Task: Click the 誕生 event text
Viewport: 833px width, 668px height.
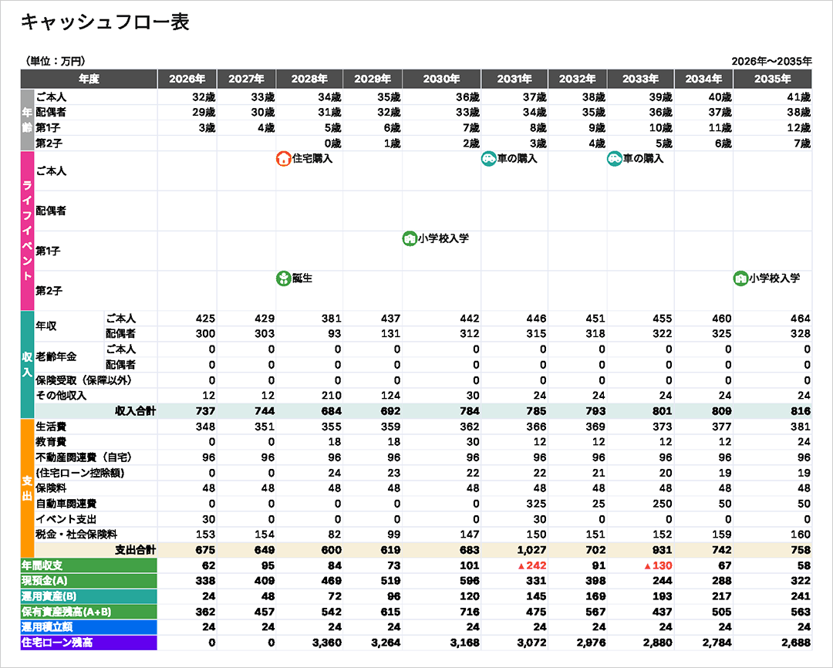Action: click(302, 278)
